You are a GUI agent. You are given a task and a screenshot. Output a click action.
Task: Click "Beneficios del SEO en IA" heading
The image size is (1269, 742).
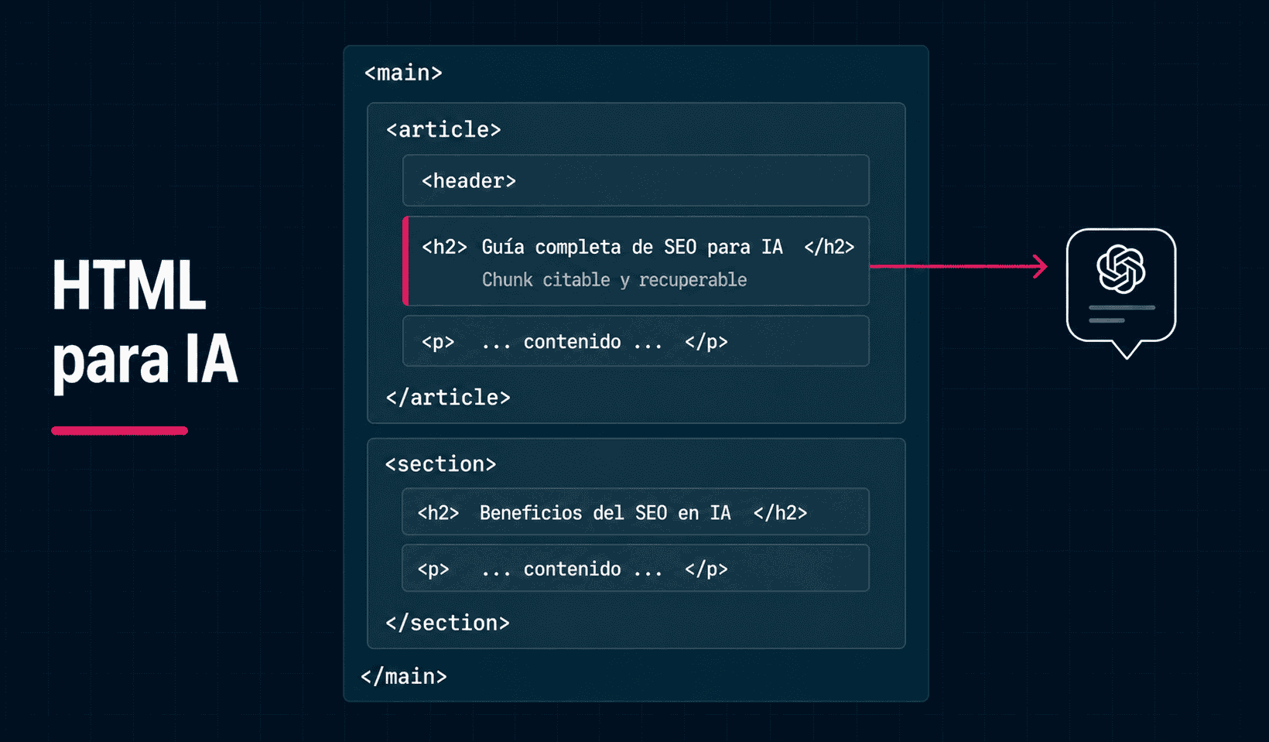pos(605,513)
